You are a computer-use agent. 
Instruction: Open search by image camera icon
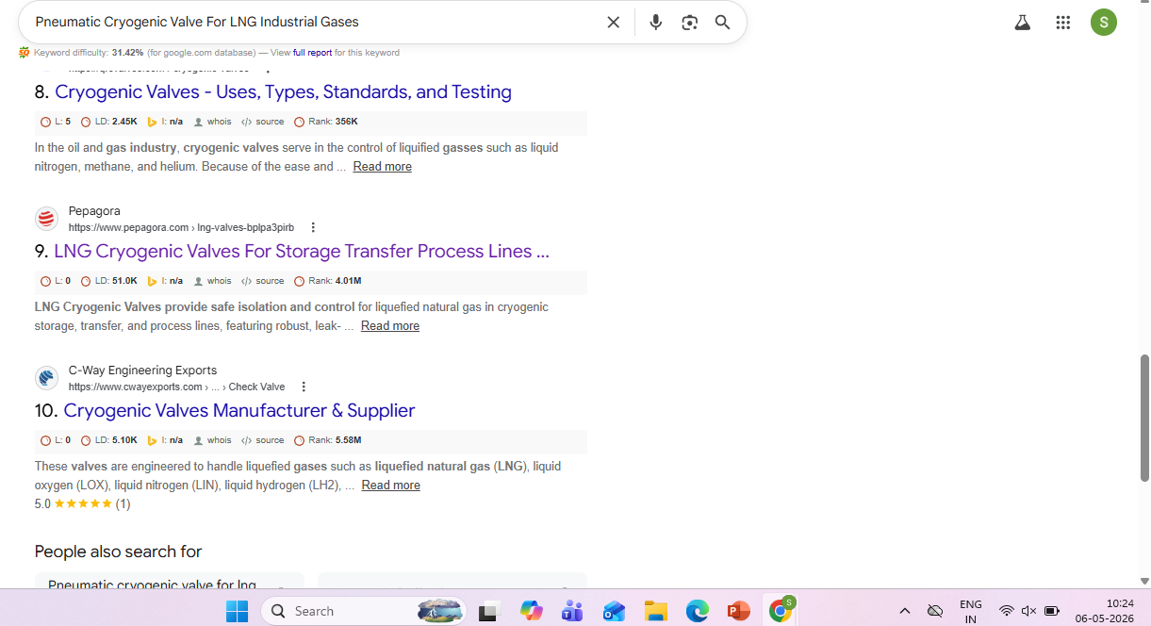point(690,23)
